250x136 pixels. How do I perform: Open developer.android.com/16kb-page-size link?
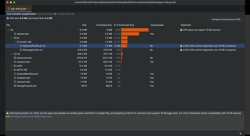coord(30,116)
